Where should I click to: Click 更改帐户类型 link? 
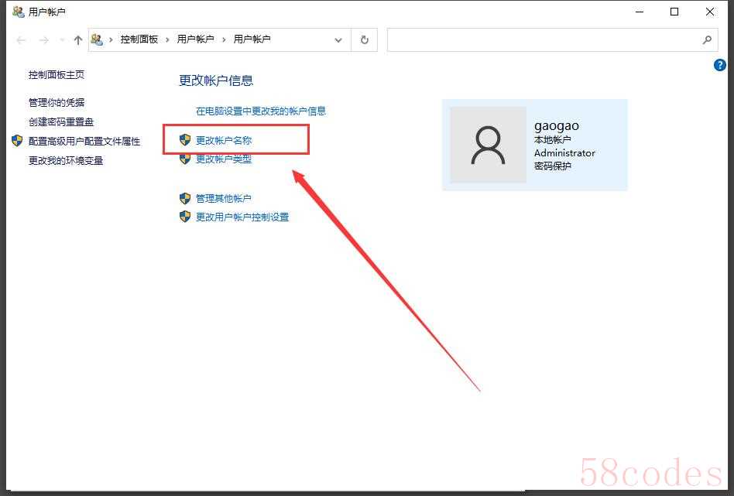coord(224,159)
